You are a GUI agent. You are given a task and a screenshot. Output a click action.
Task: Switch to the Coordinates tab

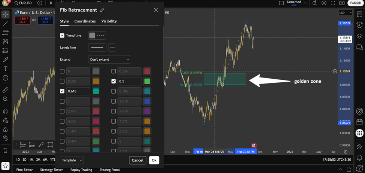point(85,21)
